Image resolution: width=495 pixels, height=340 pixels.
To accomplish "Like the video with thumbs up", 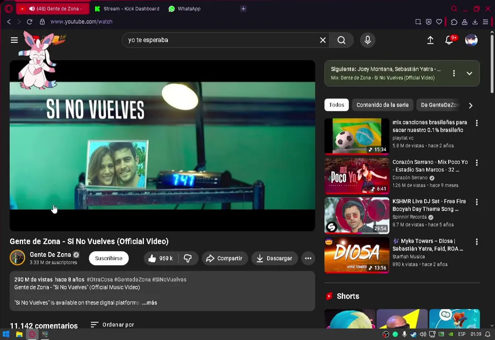I will click(x=161, y=258).
